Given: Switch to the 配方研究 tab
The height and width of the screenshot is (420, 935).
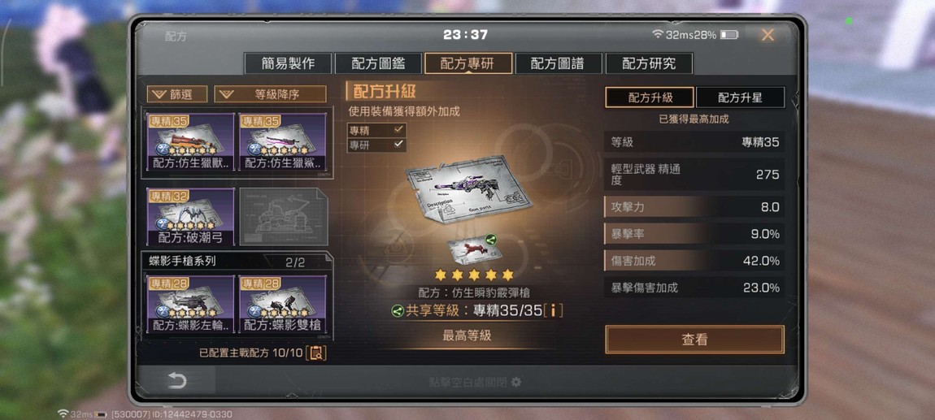Looking at the screenshot, I should click(649, 63).
